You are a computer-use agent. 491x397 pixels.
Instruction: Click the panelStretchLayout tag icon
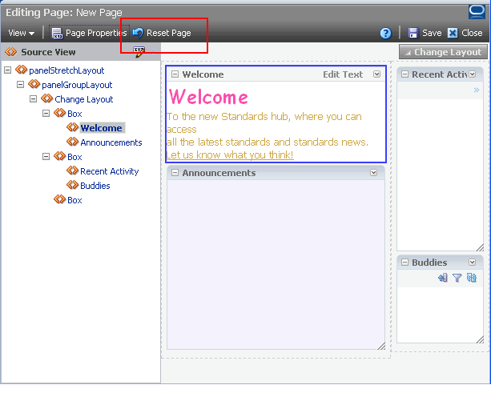22,70
